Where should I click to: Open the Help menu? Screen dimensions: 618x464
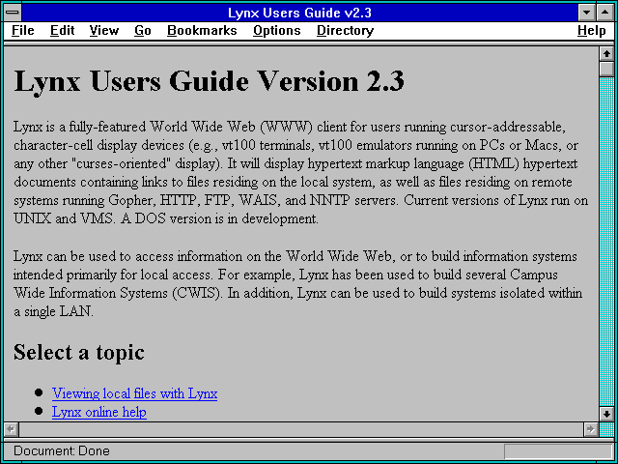point(592,31)
